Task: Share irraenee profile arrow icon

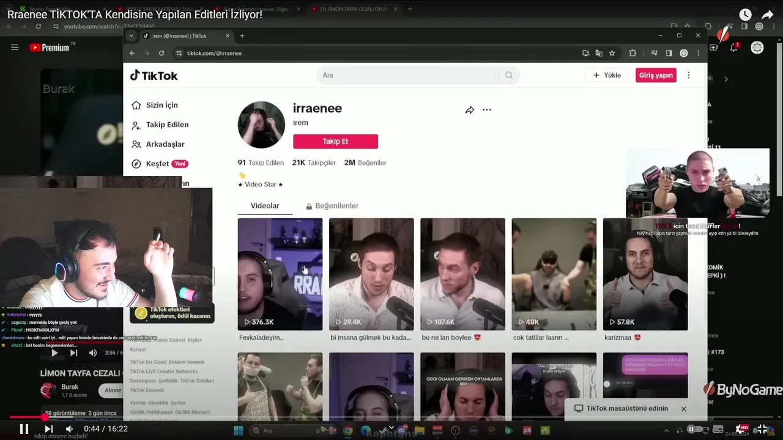Action: coord(470,110)
